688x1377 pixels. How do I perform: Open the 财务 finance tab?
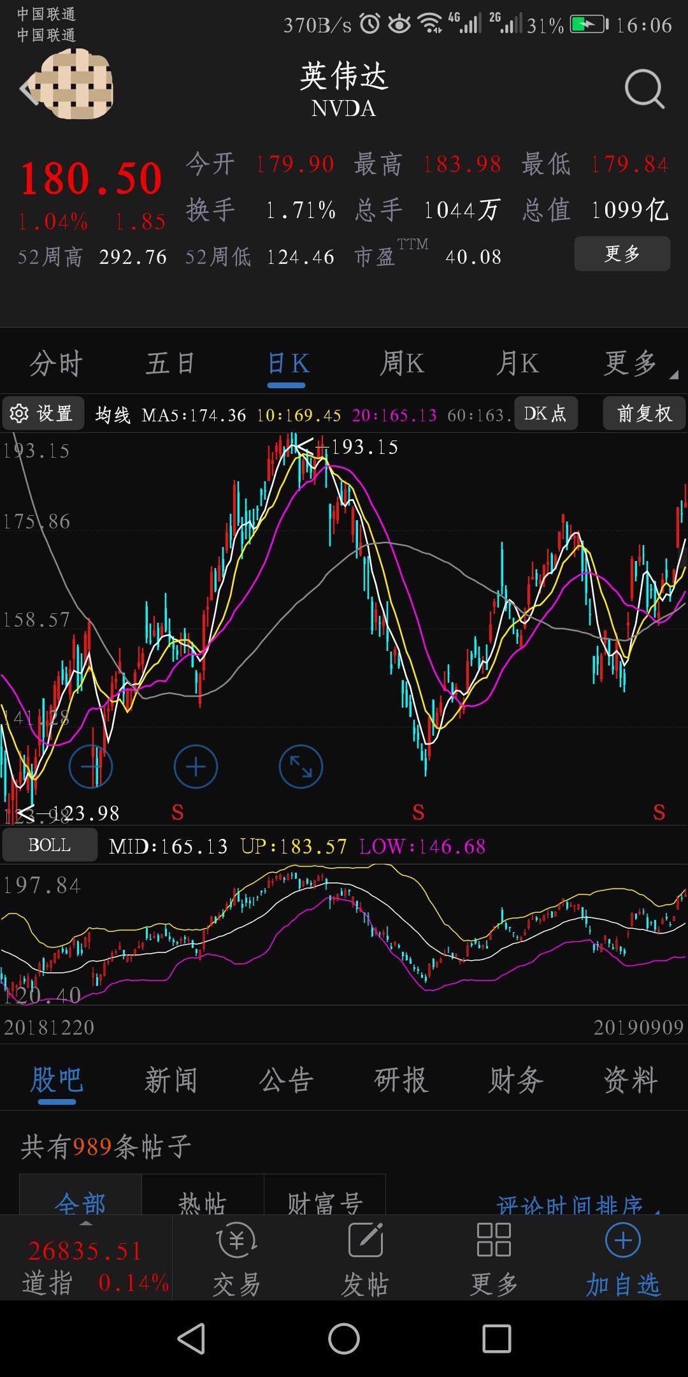click(x=515, y=1080)
